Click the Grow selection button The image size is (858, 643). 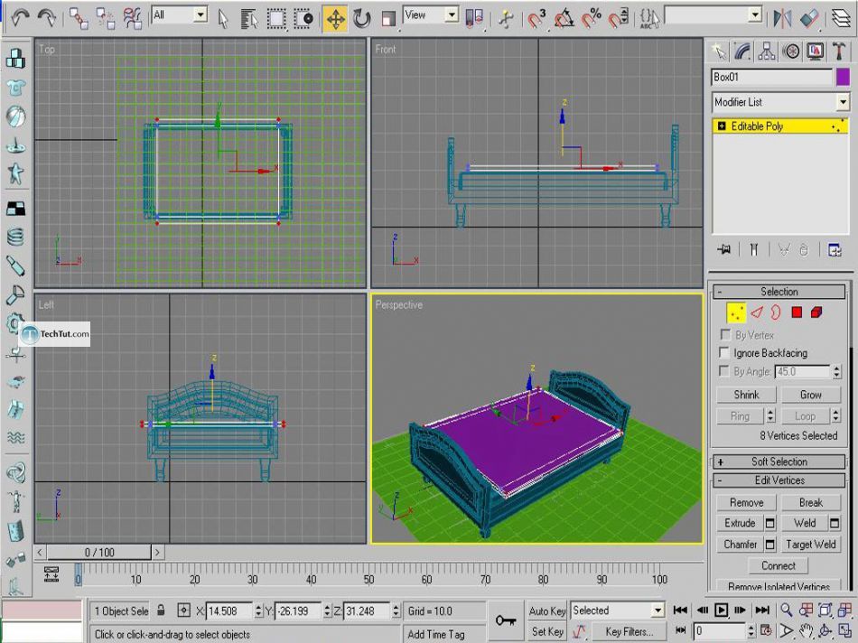click(810, 395)
